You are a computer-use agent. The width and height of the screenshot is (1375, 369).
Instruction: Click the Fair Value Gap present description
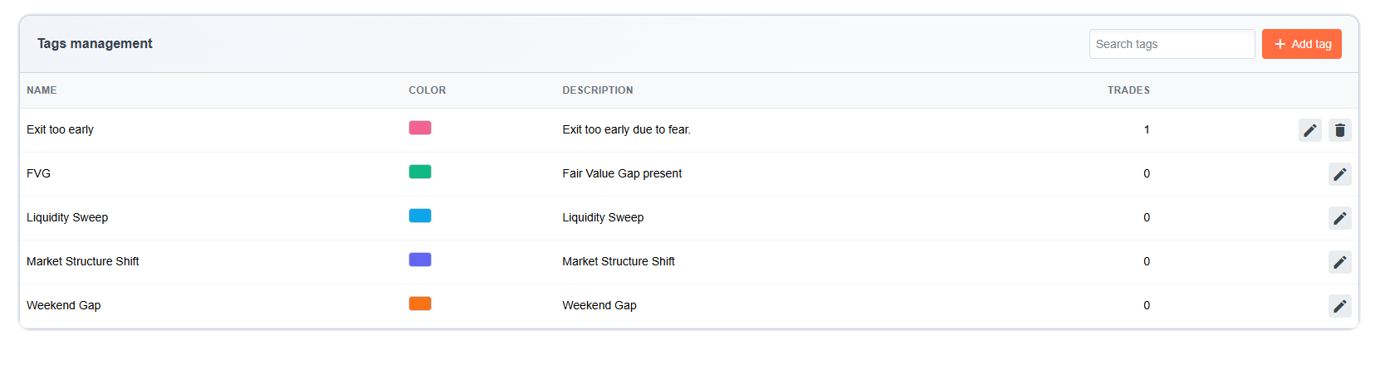pyautogui.click(x=622, y=173)
